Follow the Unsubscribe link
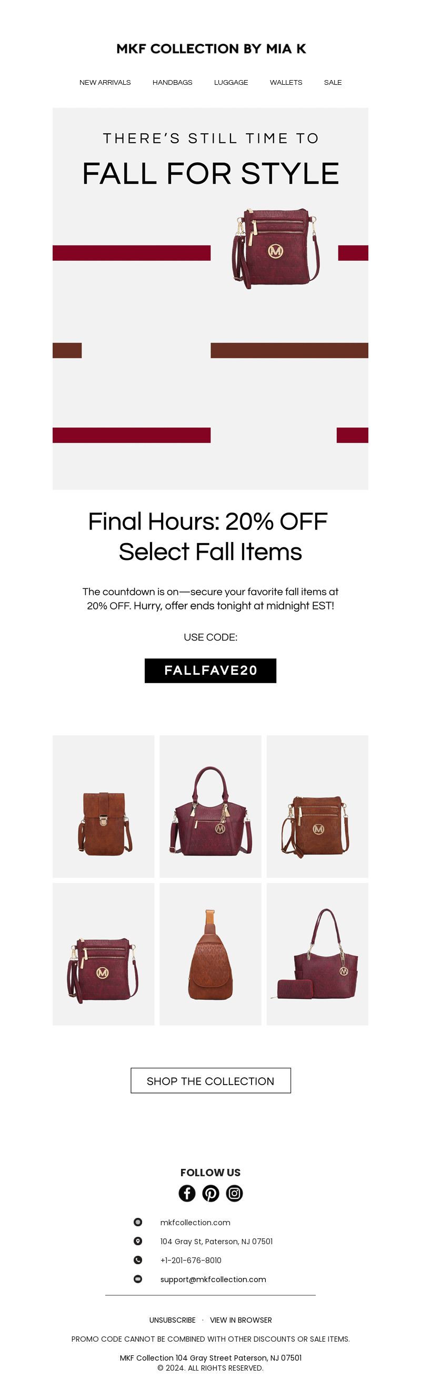Viewport: 421px width, 1388px height. point(172,1320)
